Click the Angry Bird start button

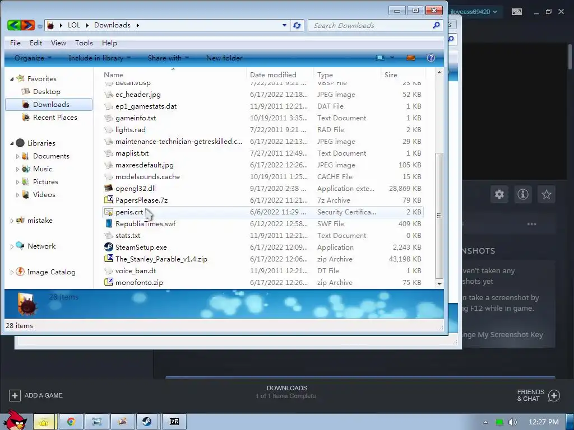click(15, 420)
